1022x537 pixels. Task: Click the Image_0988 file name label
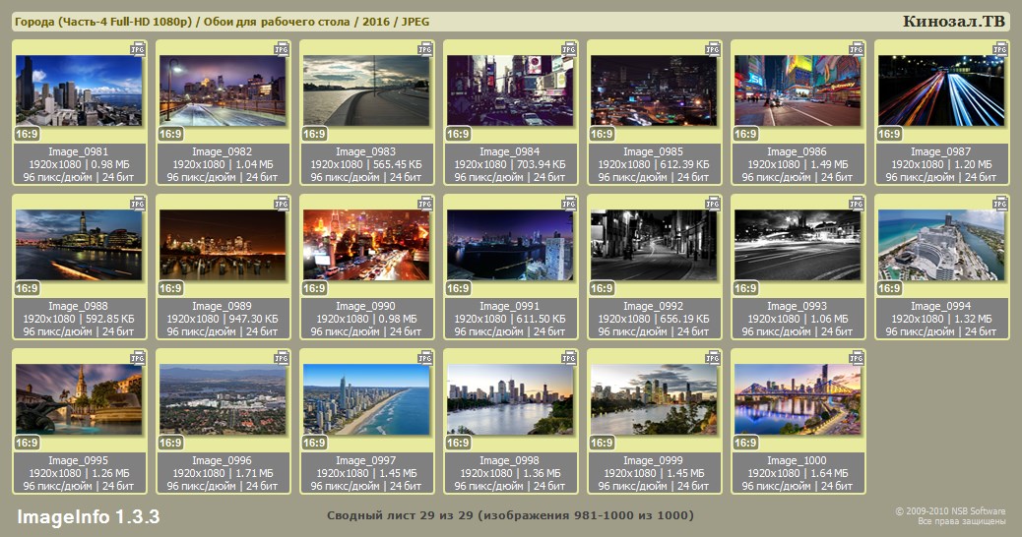click(x=78, y=306)
